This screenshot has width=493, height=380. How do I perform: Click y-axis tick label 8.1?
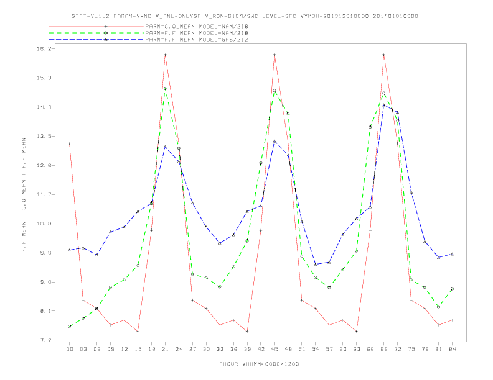(x=45, y=311)
